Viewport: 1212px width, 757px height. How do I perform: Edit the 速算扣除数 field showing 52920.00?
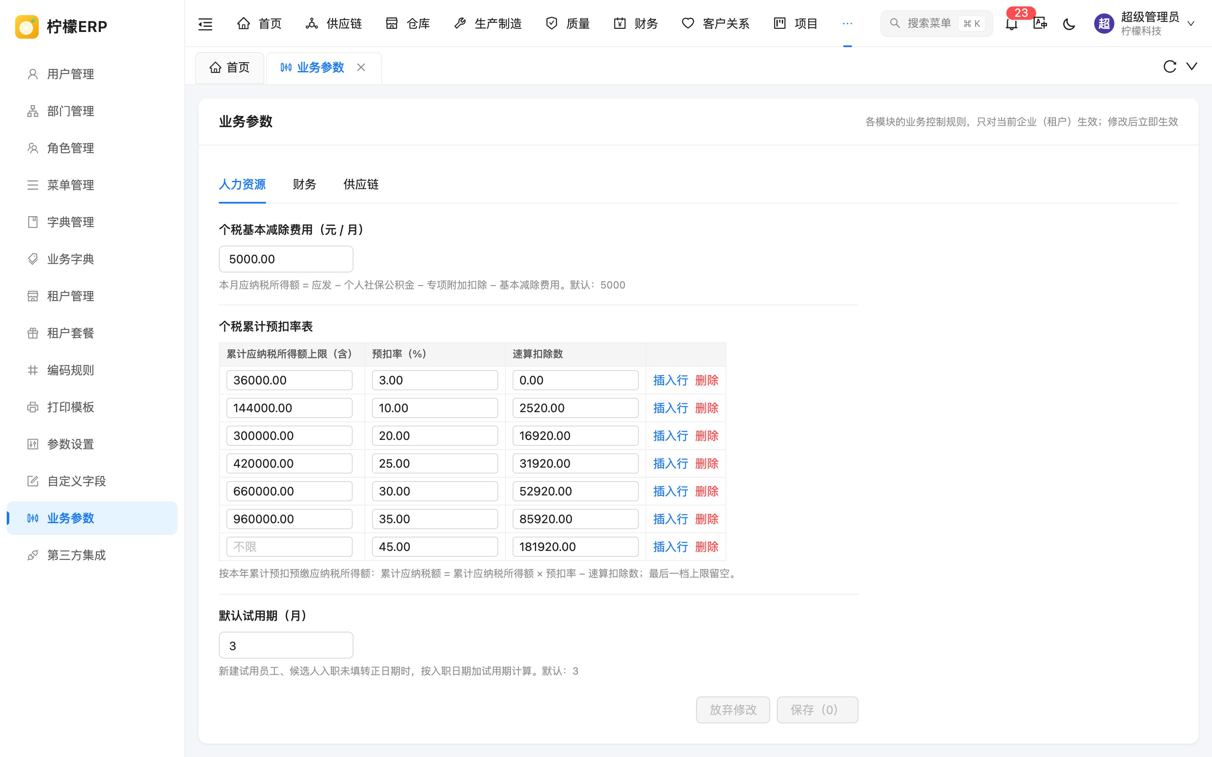(x=575, y=491)
